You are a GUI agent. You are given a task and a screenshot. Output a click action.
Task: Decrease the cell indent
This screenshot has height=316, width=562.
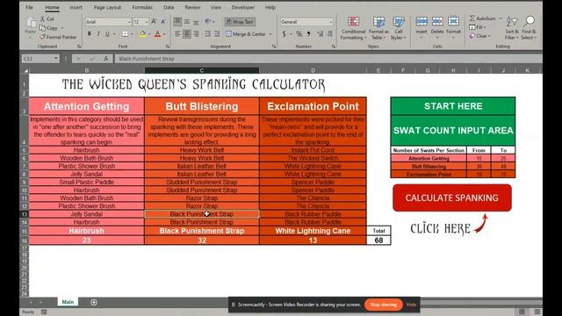pos(207,34)
